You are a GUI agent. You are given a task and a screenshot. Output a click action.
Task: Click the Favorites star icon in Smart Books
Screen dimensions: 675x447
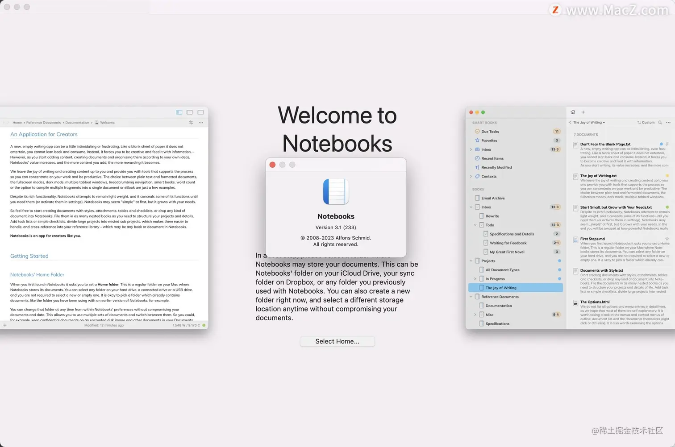[x=477, y=141]
